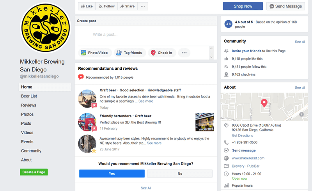Click the messenger icon beside Send message link

[x=226, y=150]
